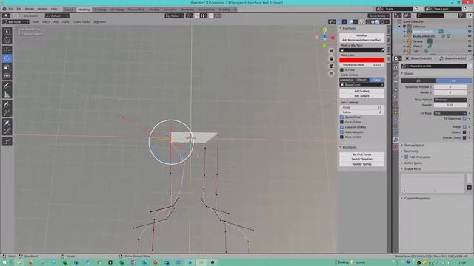Hide the Light object via eye icon
Screen dimensions: 474x266
tap(470, 51)
